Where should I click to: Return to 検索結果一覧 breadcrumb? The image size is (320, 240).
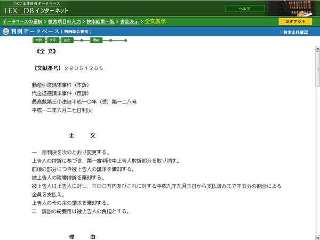100,21
